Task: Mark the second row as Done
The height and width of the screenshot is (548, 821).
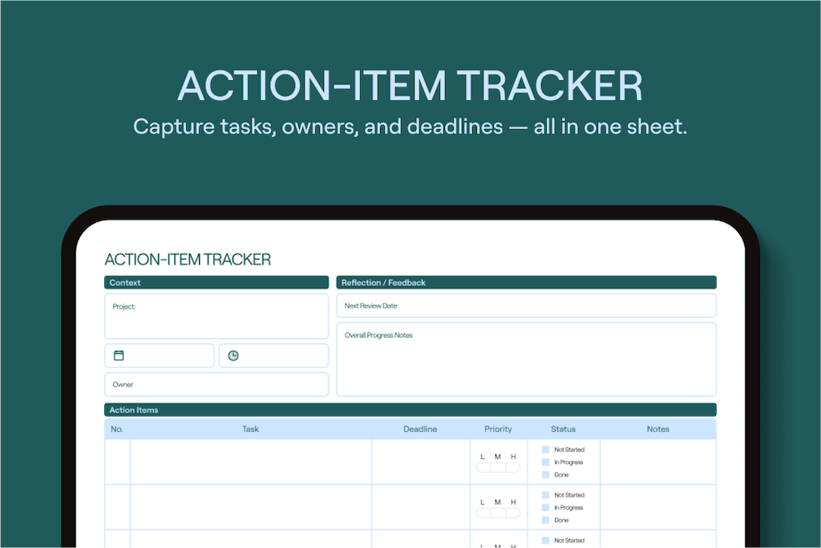Action: (x=546, y=521)
